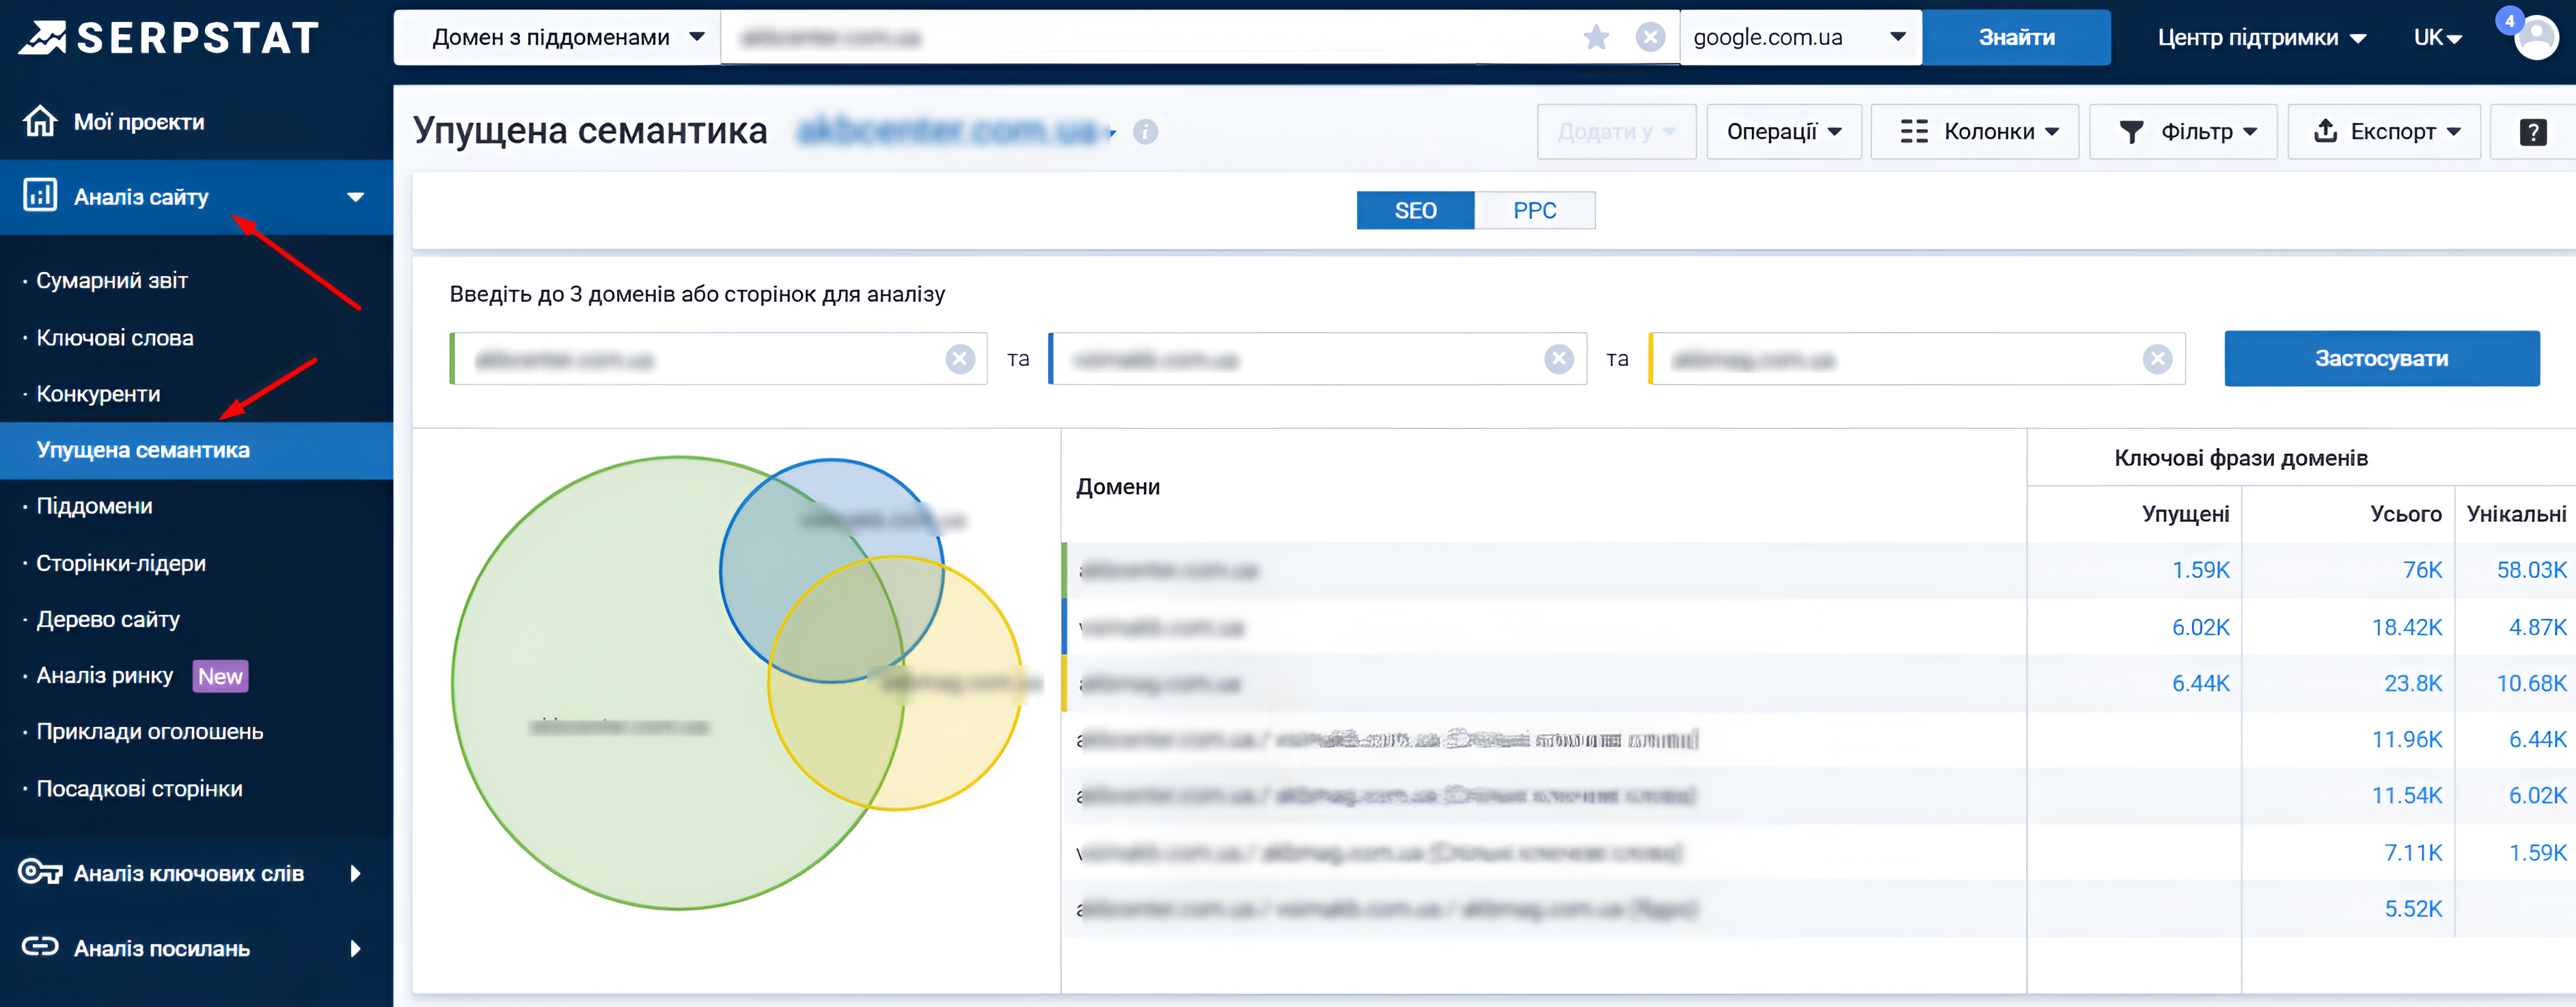Select Упущена семантика in sidebar
Viewport: 2576px width, 1007px height.
pyautogui.click(x=196, y=450)
